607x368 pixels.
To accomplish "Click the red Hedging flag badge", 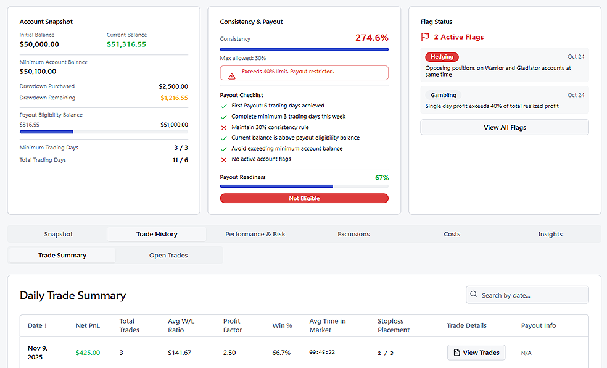I will pyautogui.click(x=442, y=57).
